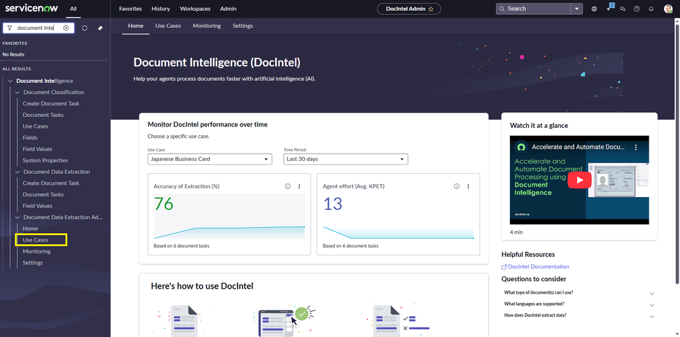The width and height of the screenshot is (680, 337).
Task: Open Create Document Task under Document Classification
Action: tap(51, 104)
